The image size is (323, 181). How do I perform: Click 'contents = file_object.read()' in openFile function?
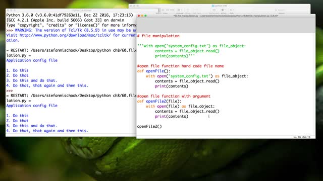[x=187, y=81]
